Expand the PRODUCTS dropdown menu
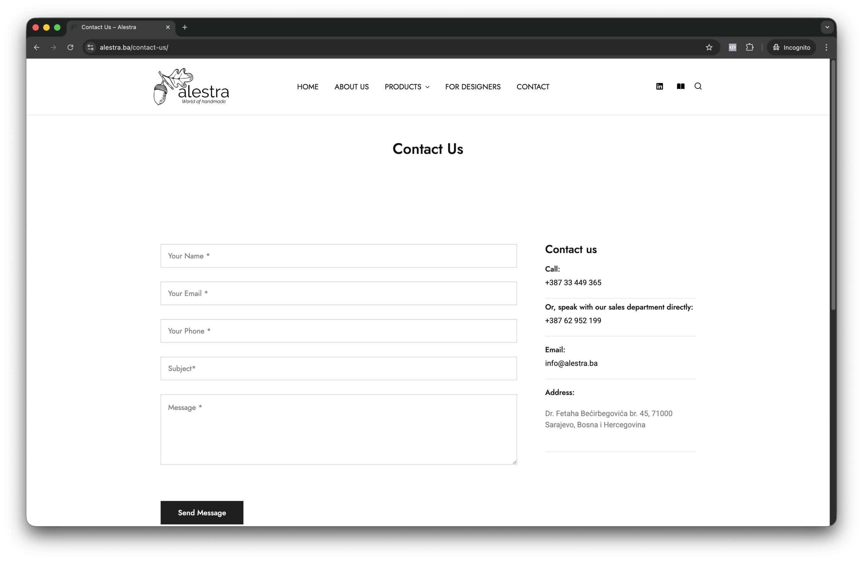 pyautogui.click(x=407, y=87)
